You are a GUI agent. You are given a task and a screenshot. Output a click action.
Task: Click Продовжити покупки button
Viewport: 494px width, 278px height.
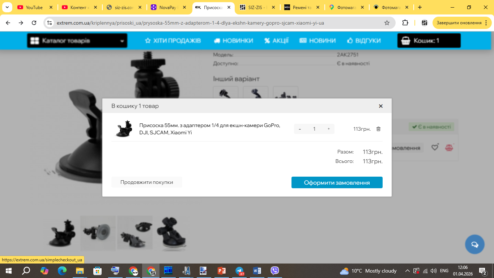click(x=146, y=182)
